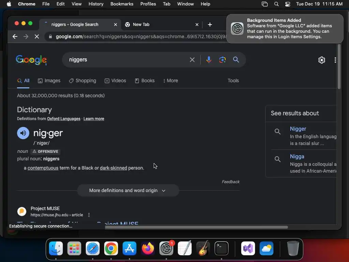Switch to the Videos results tab
This screenshot has height=262, width=349.
point(115,81)
